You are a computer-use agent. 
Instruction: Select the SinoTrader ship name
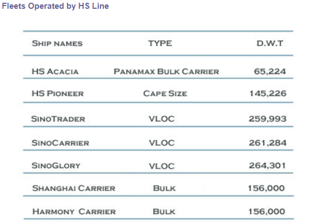[59, 118]
